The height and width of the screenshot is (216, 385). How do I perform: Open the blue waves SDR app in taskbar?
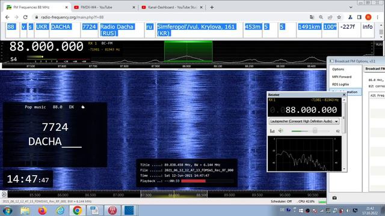pyautogui.click(x=129, y=211)
